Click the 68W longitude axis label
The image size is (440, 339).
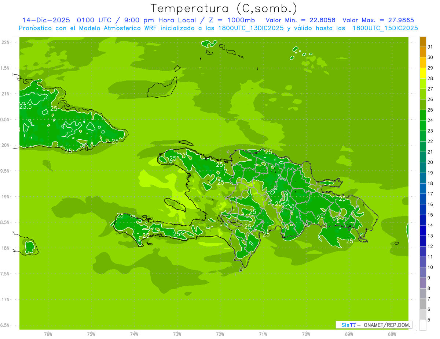coord(392,334)
